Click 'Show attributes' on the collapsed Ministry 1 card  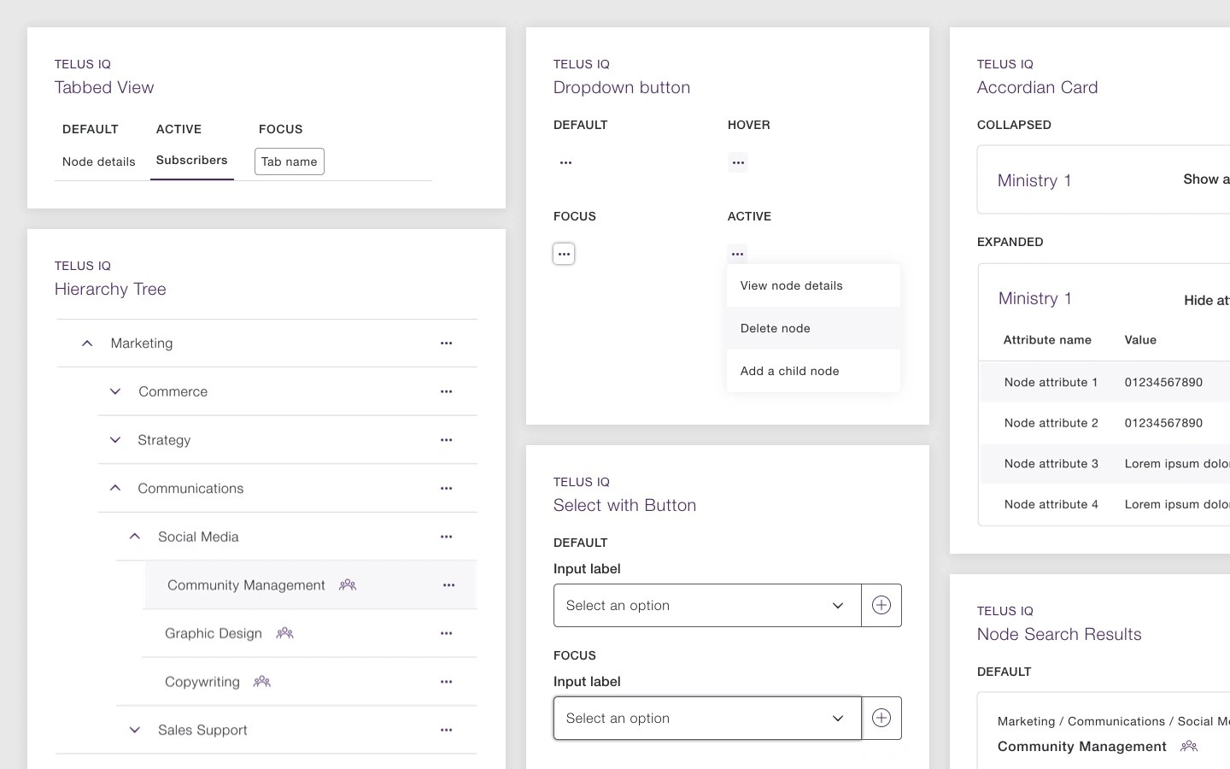[1205, 179]
